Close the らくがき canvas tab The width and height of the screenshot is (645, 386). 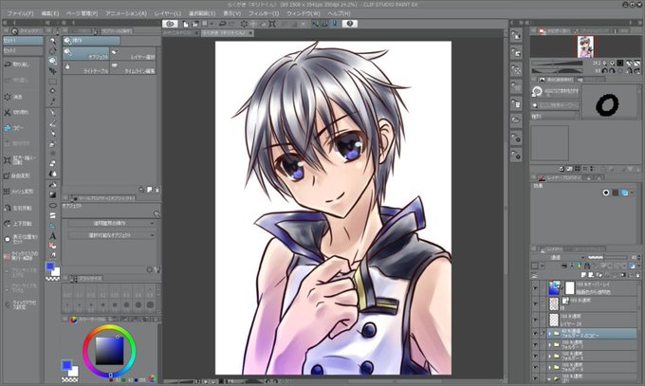coord(250,32)
